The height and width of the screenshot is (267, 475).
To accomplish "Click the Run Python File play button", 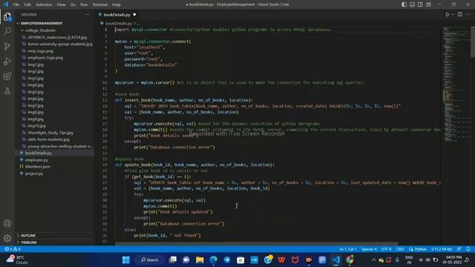I will click(x=447, y=15).
